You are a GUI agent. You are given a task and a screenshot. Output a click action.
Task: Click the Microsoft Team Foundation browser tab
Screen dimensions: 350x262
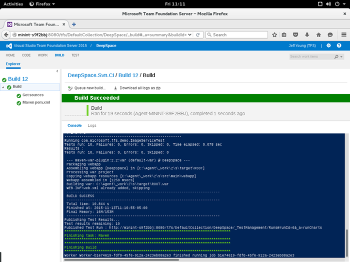[36, 25]
